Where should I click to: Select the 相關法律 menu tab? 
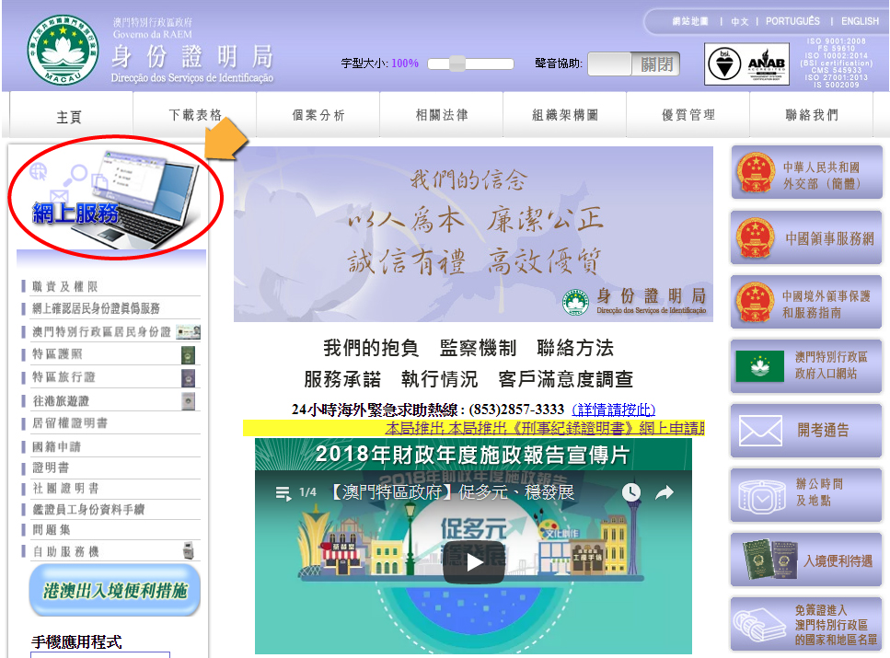click(442, 115)
